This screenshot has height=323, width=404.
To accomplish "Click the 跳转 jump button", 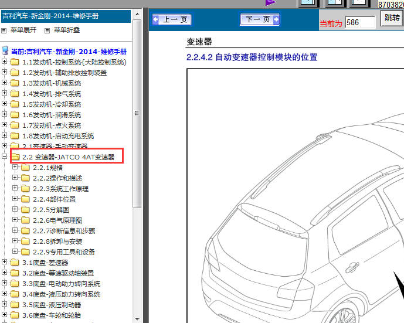I will pyautogui.click(x=392, y=18).
